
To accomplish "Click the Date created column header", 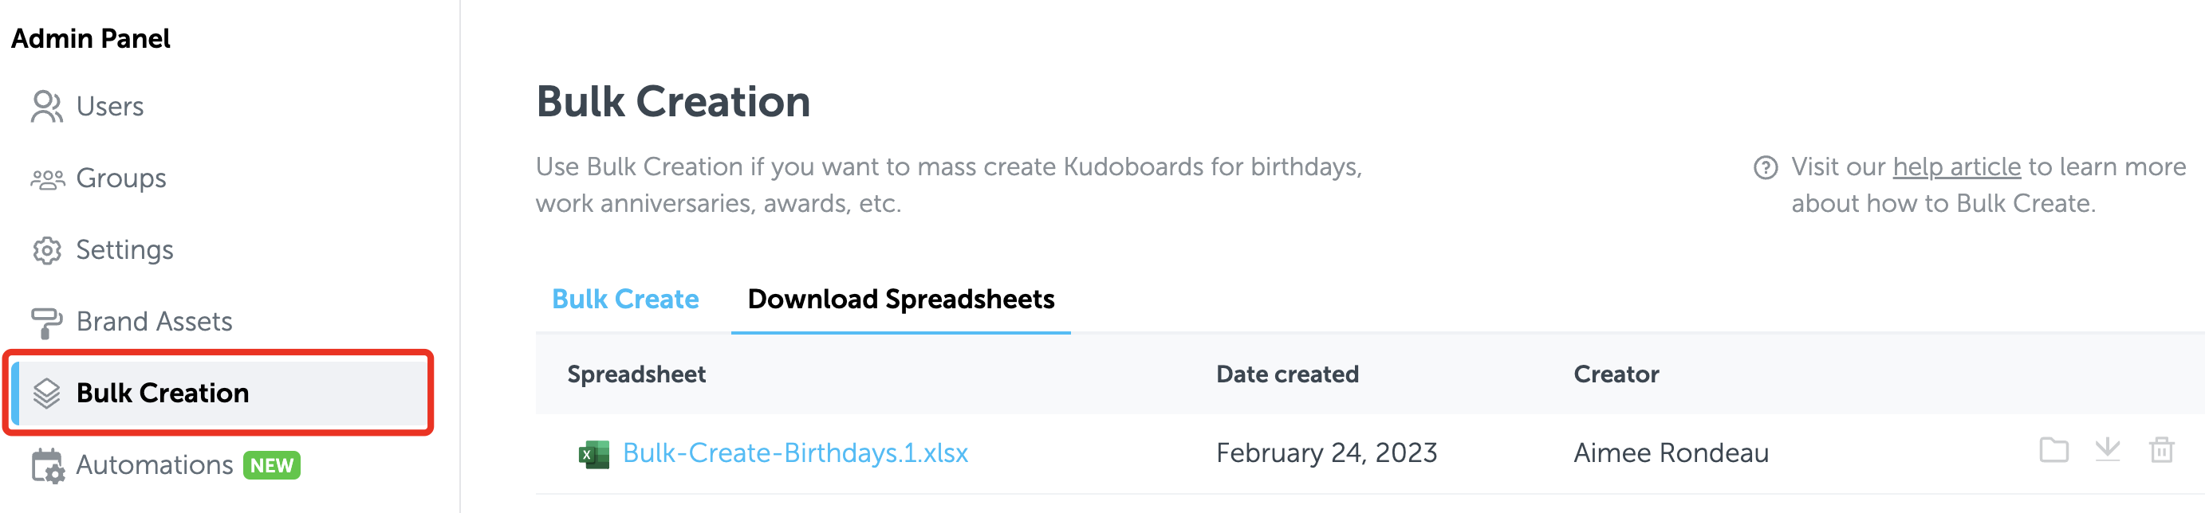I will pos(1287,374).
